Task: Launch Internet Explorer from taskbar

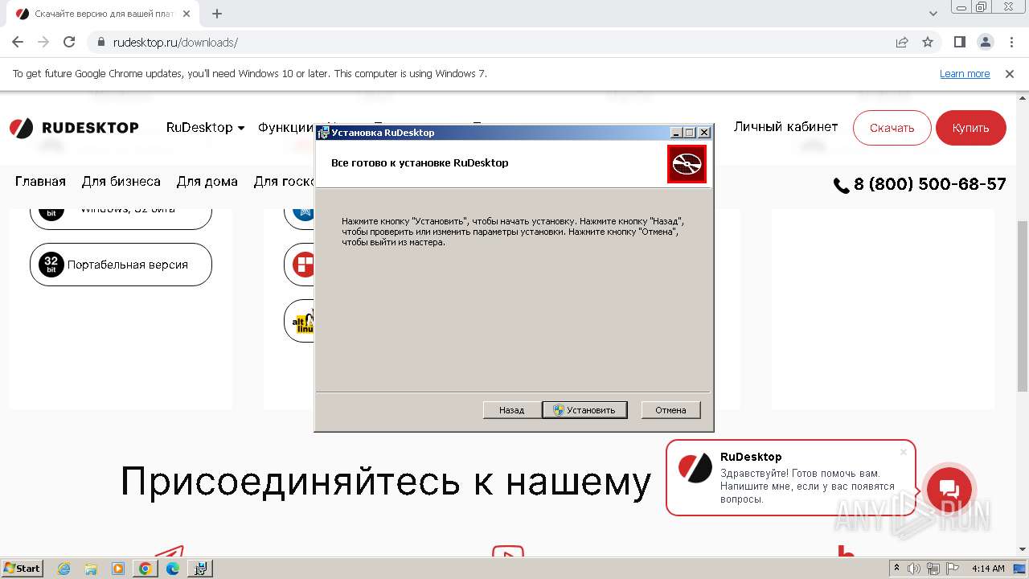Action: 64,569
